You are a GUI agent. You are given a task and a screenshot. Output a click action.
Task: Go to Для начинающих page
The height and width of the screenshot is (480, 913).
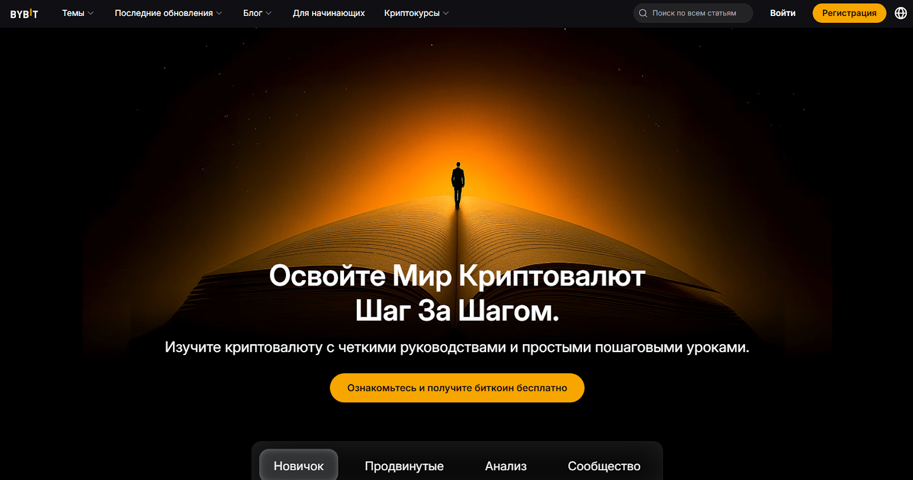pyautogui.click(x=329, y=13)
